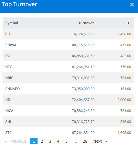Screen dimensions: 138x148
Task: Sort by LTP column header
Action: tap(127, 23)
